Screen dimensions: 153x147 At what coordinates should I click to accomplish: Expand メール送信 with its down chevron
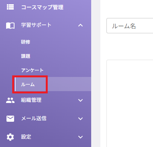pyautogui.click(x=81, y=119)
